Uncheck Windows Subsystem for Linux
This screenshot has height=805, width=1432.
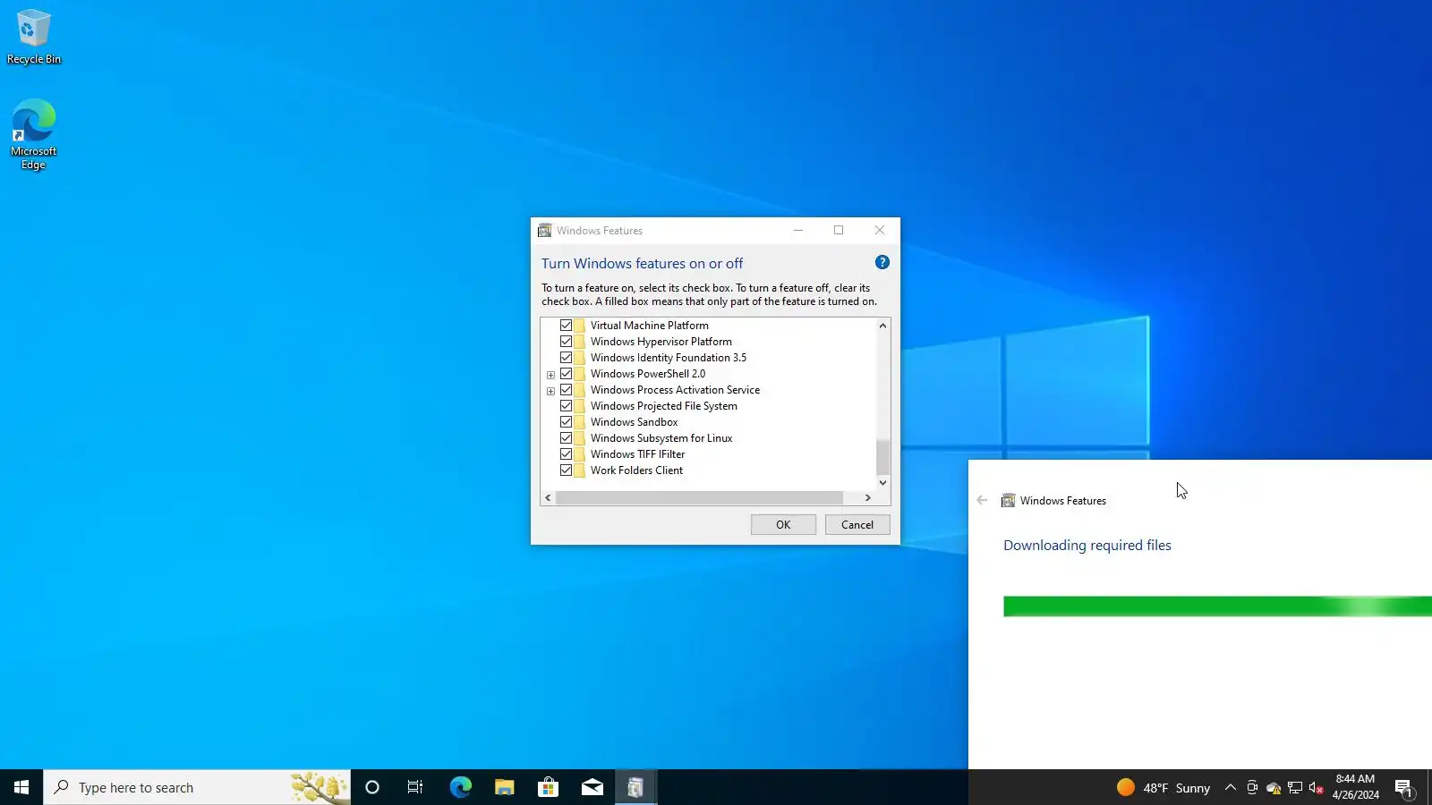[566, 438]
